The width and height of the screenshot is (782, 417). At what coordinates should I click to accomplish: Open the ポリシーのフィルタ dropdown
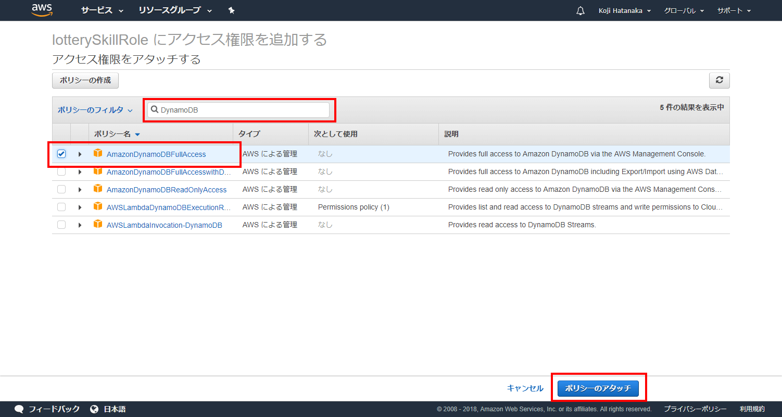tap(95, 110)
